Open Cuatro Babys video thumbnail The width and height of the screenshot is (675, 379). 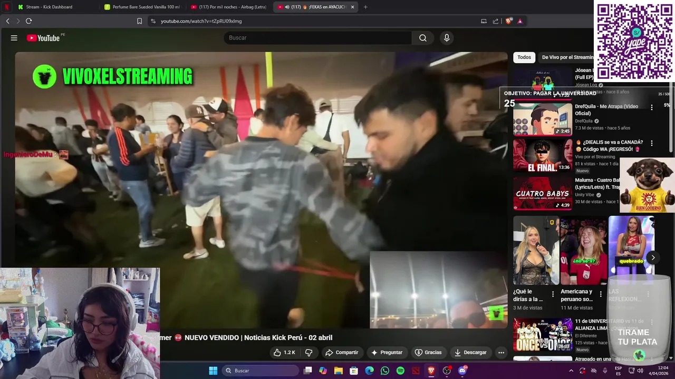[543, 193]
